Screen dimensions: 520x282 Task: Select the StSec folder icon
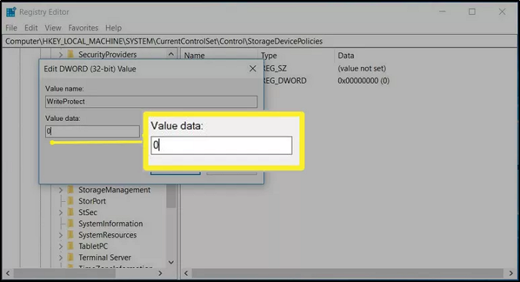(71, 212)
